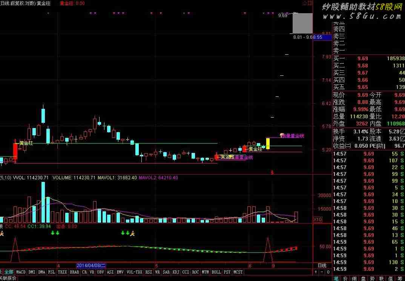Click the gray price range box at 9.69
The width and height of the screenshot is (405, 281).
point(302,23)
